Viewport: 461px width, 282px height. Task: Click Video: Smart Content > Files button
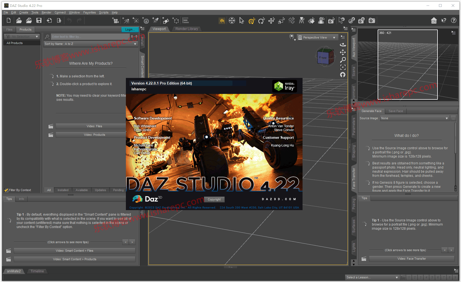(x=75, y=251)
